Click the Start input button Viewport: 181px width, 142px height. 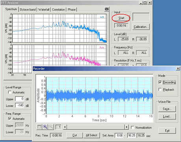(121, 18)
